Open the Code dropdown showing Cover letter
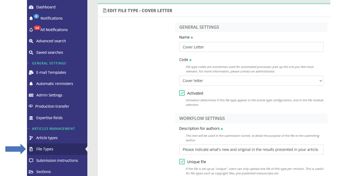The width and height of the screenshot is (343, 176). 251,81
